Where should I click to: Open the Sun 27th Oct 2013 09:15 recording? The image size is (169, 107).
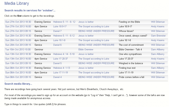point(18,31)
